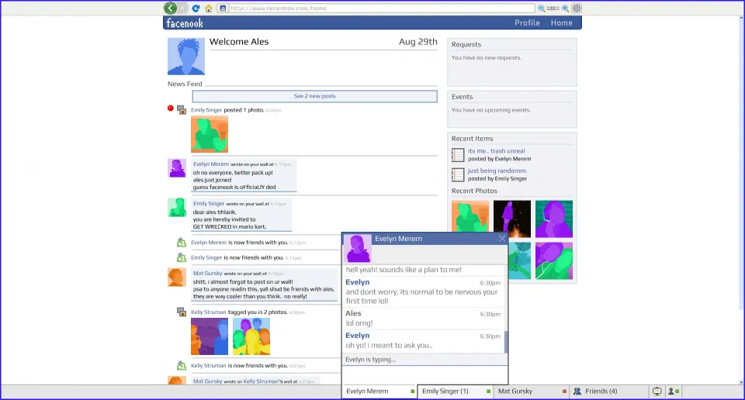Open bottom-right recent photo, purple and green
This screenshot has height=400, width=745.
tap(554, 260)
